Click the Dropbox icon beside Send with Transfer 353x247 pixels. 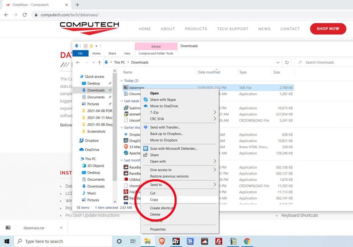(146, 127)
